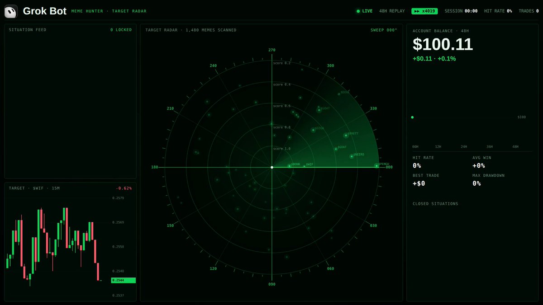
Task: Click the highlighted 0.2544 current price tag
Action: [x=124, y=280]
